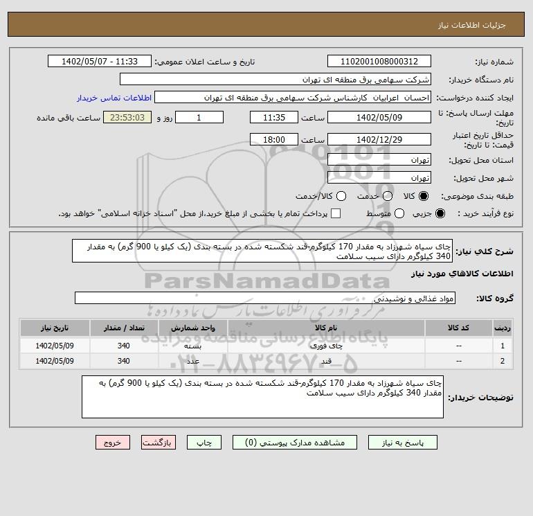
Task: Click the خروج exit button
Action: pos(113,443)
